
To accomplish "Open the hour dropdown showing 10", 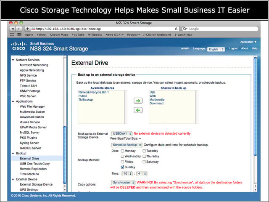I will [127, 174].
